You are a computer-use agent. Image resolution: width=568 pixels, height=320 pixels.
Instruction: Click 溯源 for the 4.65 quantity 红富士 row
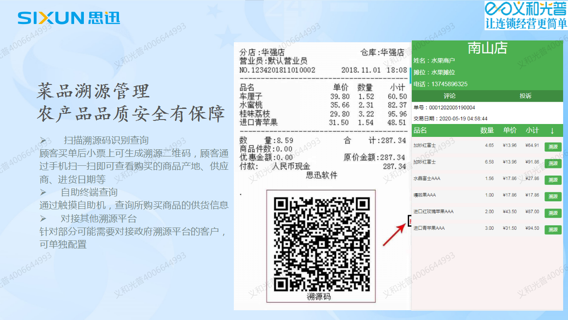click(x=553, y=147)
